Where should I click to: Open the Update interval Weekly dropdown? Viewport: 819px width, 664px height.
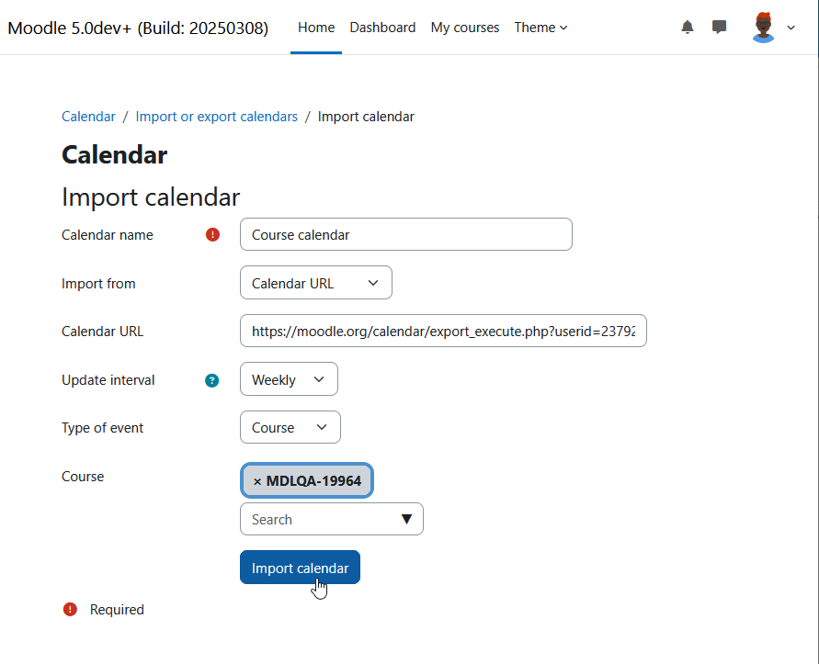(289, 379)
